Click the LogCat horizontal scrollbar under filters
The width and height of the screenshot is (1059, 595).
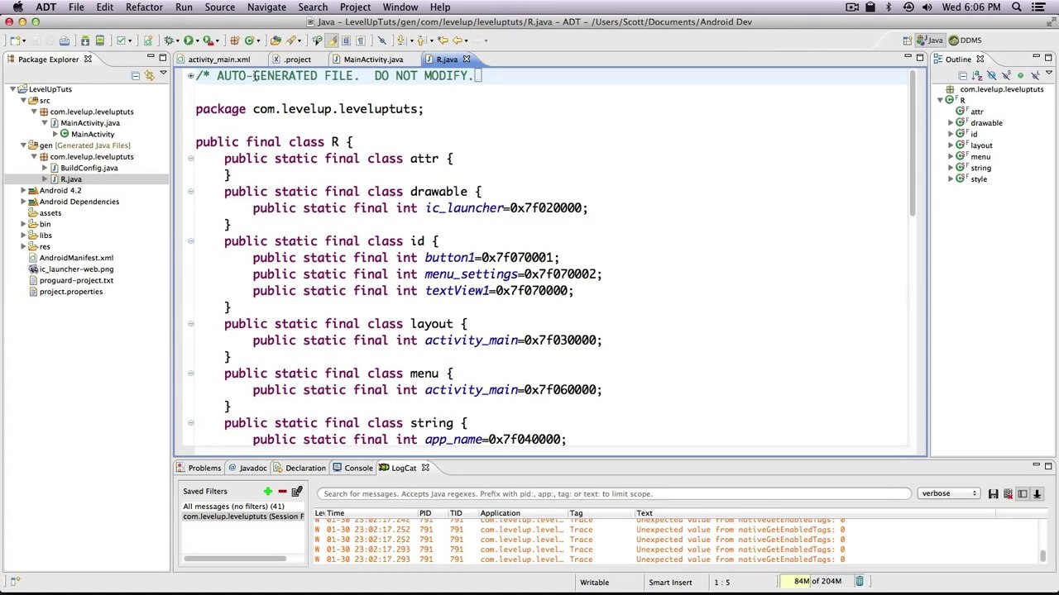tap(235, 559)
